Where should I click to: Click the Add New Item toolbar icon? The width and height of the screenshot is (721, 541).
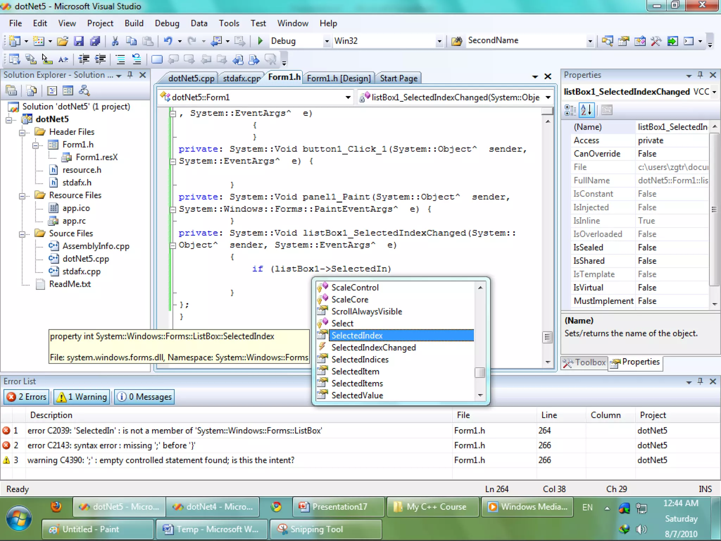[x=38, y=41]
